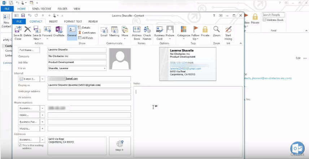This screenshot has width=309, height=159.
Task: Switch to the INSERT tab
Action: (x=53, y=21)
